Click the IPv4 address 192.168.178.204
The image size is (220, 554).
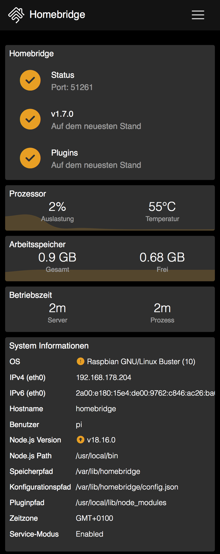pos(104,377)
